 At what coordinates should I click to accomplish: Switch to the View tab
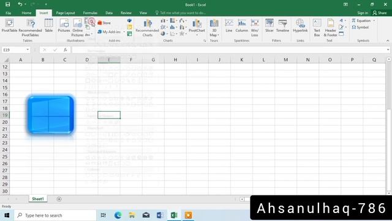pos(143,13)
